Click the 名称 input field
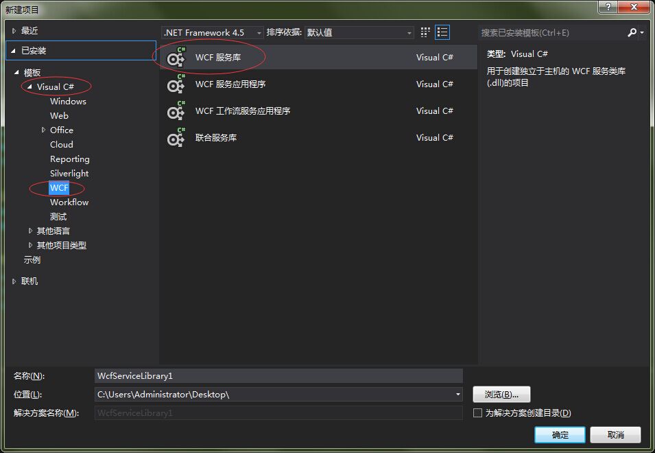The height and width of the screenshot is (453, 655). [278, 375]
